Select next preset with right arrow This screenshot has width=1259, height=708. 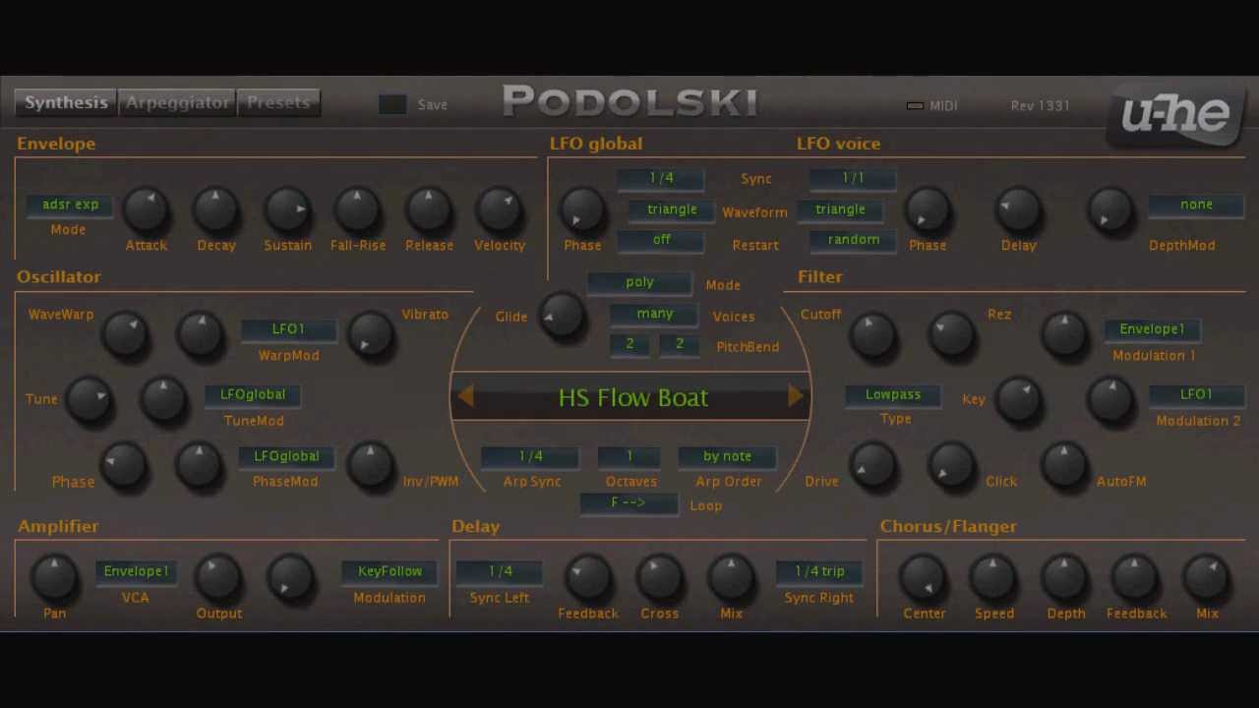point(795,396)
